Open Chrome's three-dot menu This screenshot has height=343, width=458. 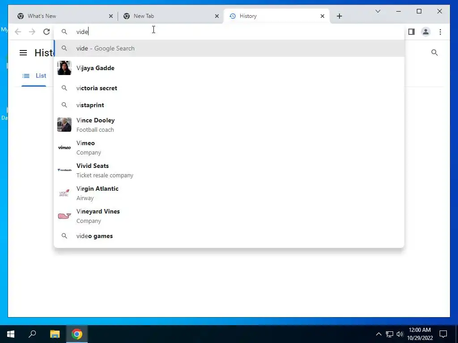tap(440, 32)
